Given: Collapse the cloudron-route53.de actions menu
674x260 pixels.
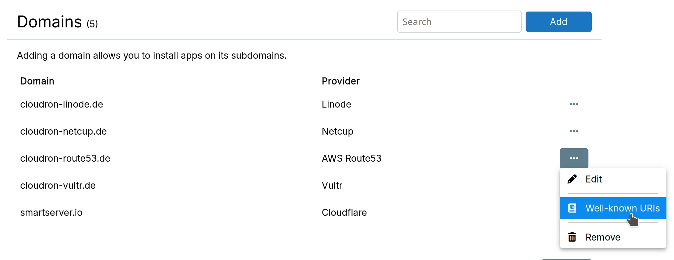Looking at the screenshot, I should (574, 158).
